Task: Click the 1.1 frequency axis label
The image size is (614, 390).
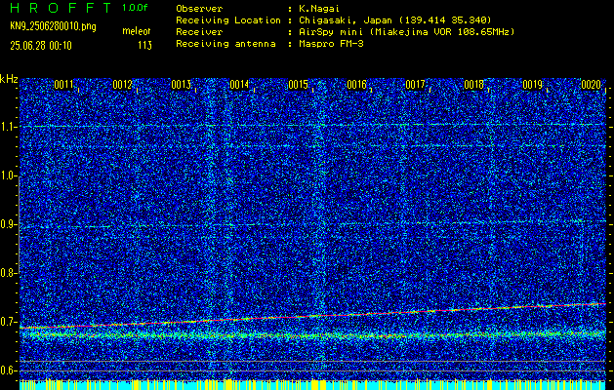Action: tap(8, 128)
